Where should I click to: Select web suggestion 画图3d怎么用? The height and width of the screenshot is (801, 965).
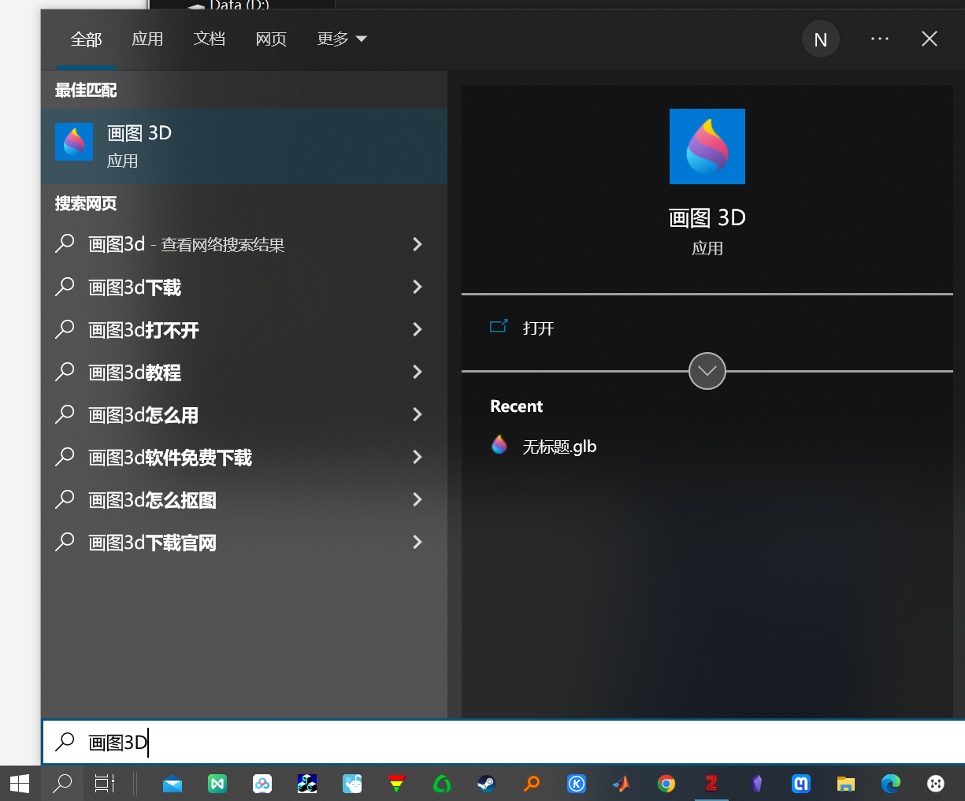(x=244, y=414)
